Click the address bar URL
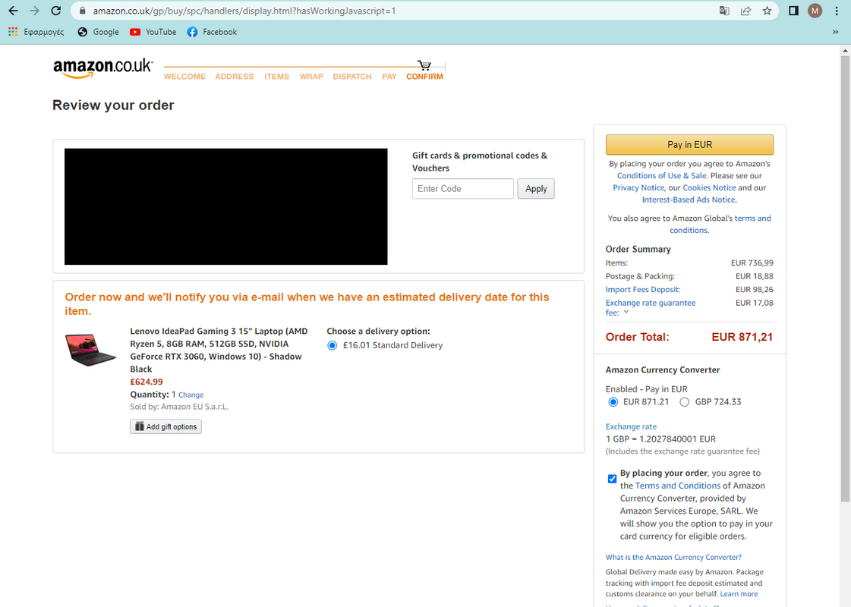The height and width of the screenshot is (607, 851). [244, 11]
